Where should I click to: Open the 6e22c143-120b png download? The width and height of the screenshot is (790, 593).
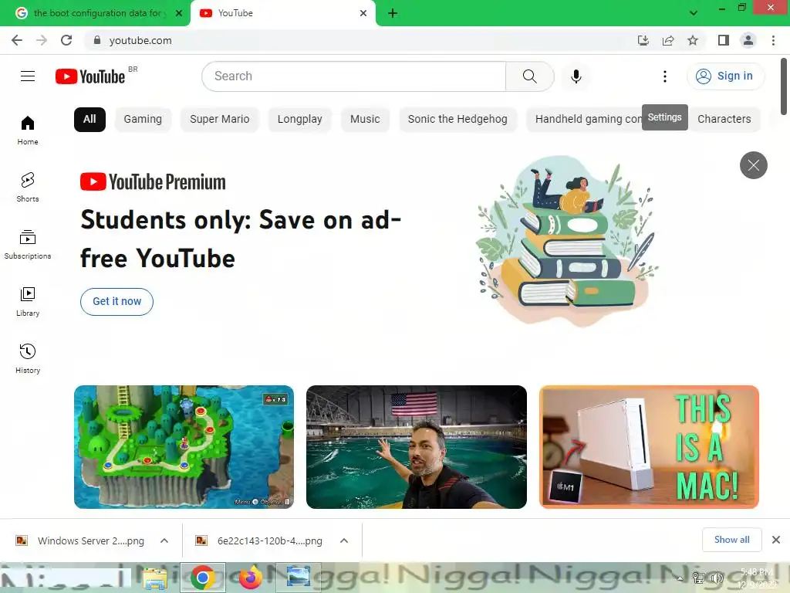pyautogui.click(x=259, y=540)
